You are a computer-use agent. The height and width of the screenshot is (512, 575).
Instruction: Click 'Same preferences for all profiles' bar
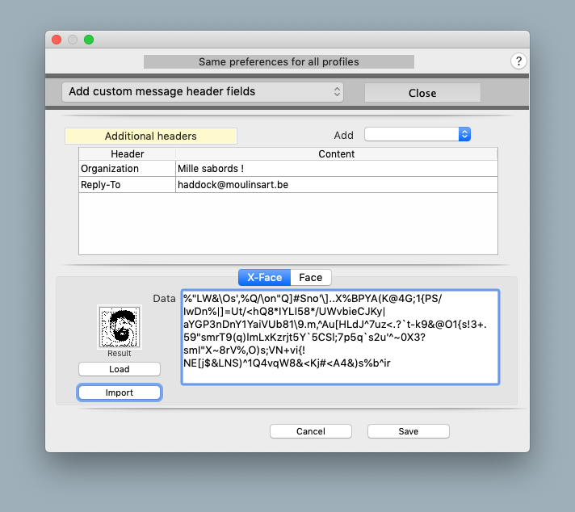coord(279,61)
